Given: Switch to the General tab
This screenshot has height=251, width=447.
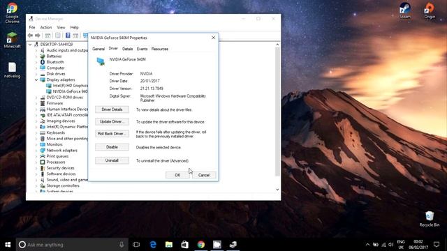Looking at the screenshot, I should click(x=98, y=49).
